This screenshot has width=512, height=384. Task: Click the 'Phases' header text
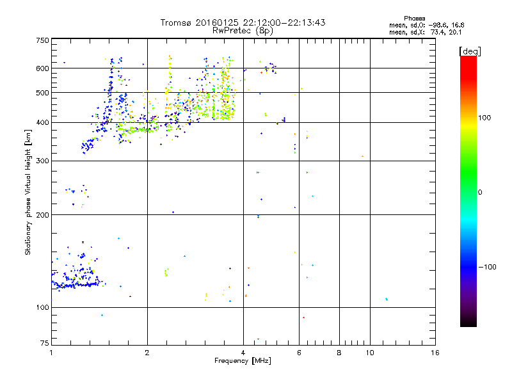coord(414,19)
